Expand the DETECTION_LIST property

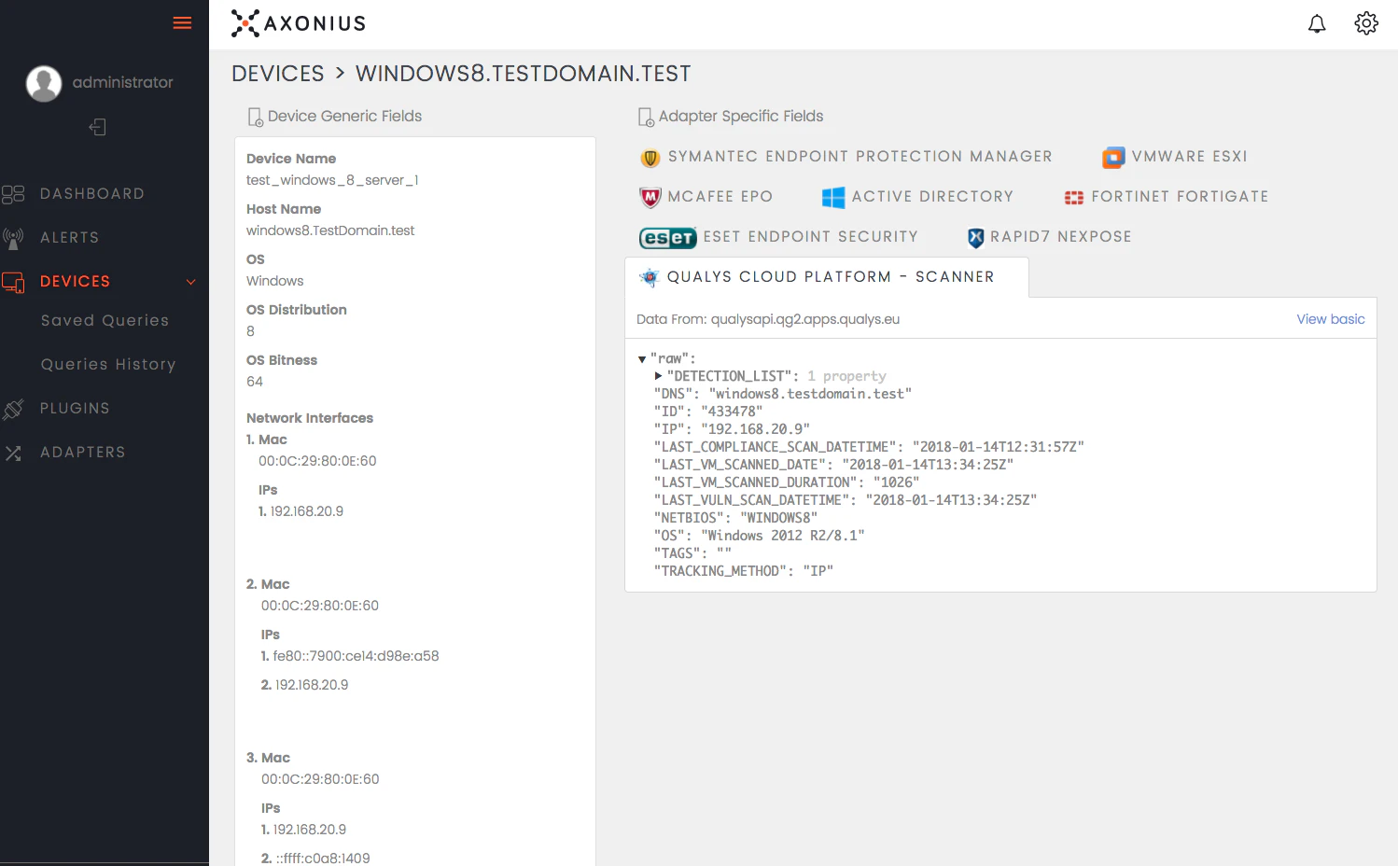pos(659,376)
